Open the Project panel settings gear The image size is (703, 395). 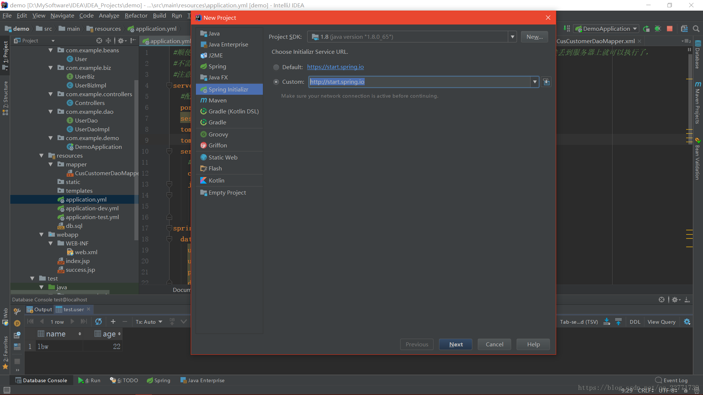point(122,41)
